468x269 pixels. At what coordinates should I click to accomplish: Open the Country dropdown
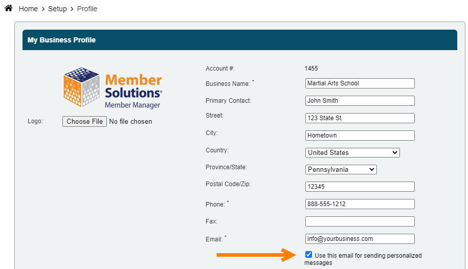point(352,152)
